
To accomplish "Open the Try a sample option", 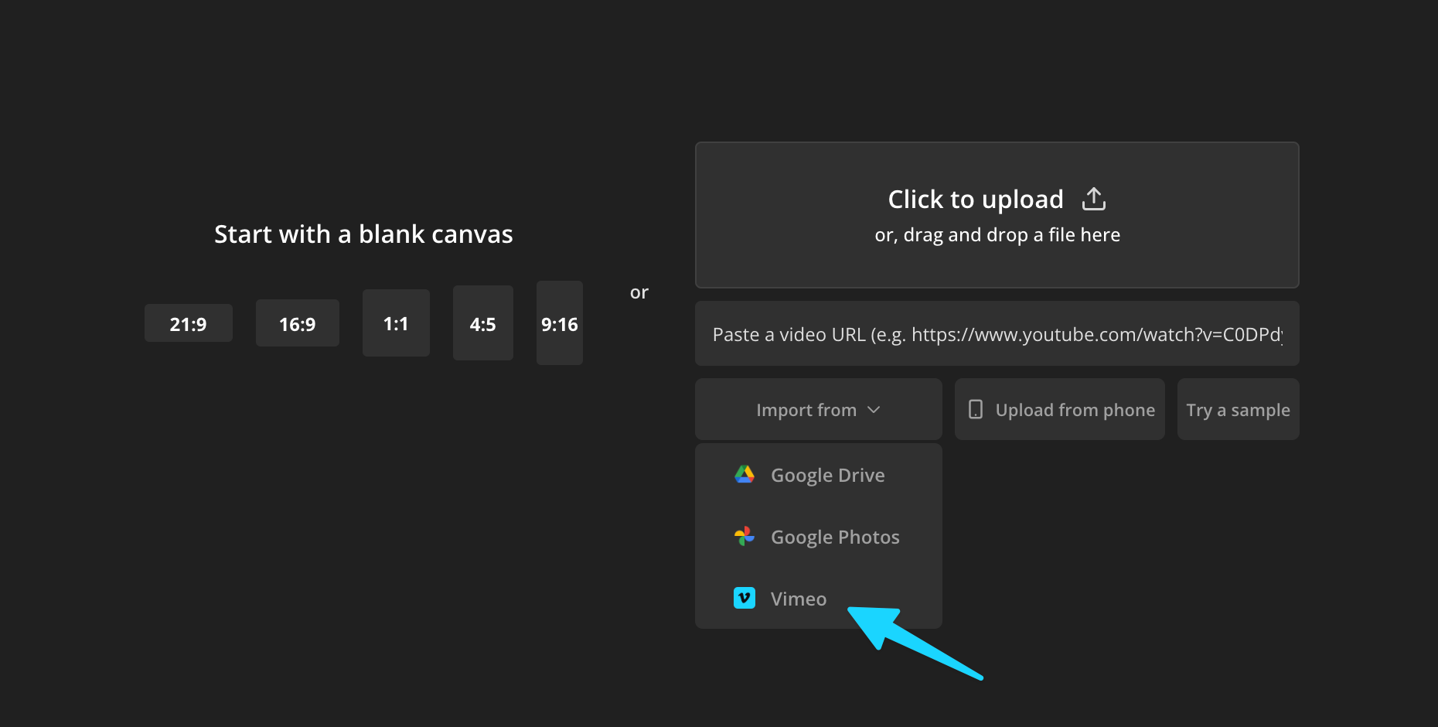I will tap(1238, 410).
